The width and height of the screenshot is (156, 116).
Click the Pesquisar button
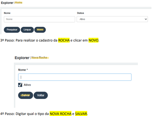pos(12,30)
